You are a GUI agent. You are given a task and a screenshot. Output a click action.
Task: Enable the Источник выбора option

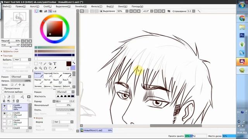3,92
